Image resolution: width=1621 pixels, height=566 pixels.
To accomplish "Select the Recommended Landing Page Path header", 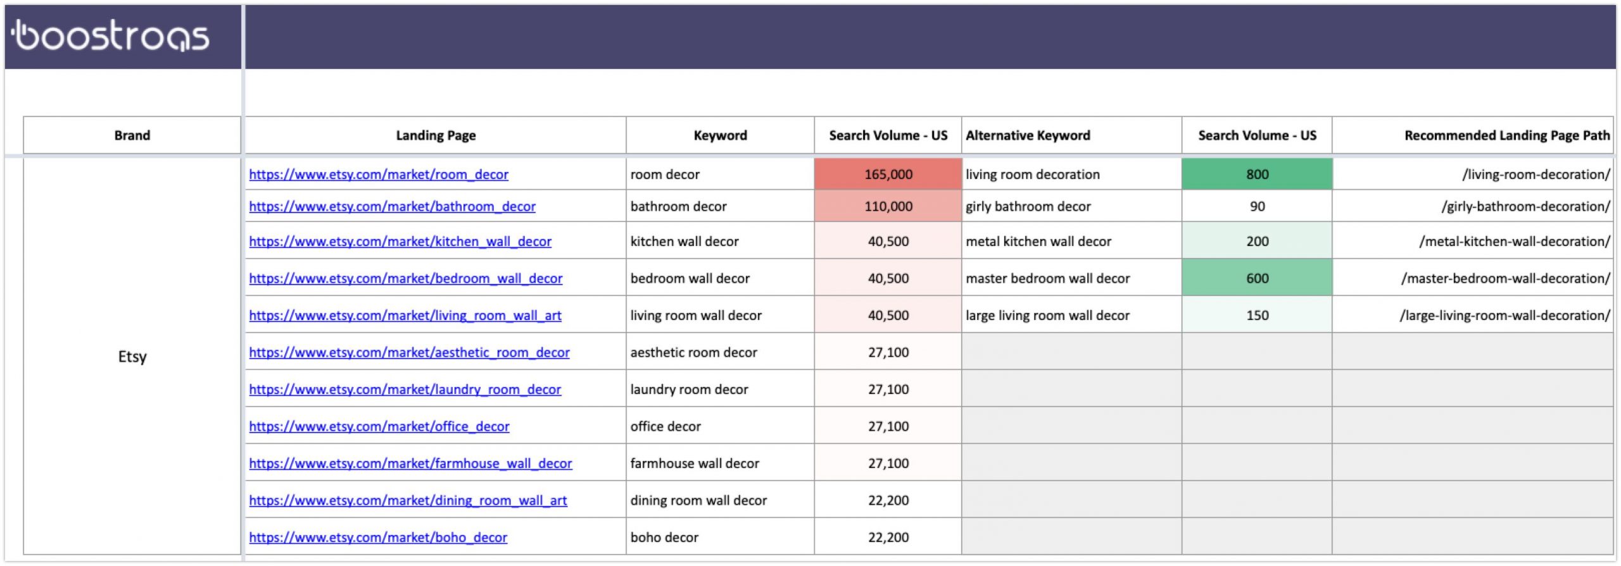I will [1473, 135].
